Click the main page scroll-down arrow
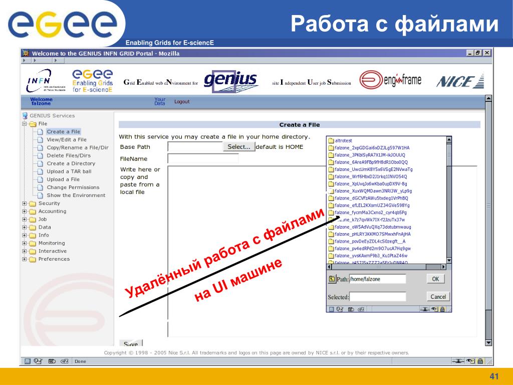 488,343
